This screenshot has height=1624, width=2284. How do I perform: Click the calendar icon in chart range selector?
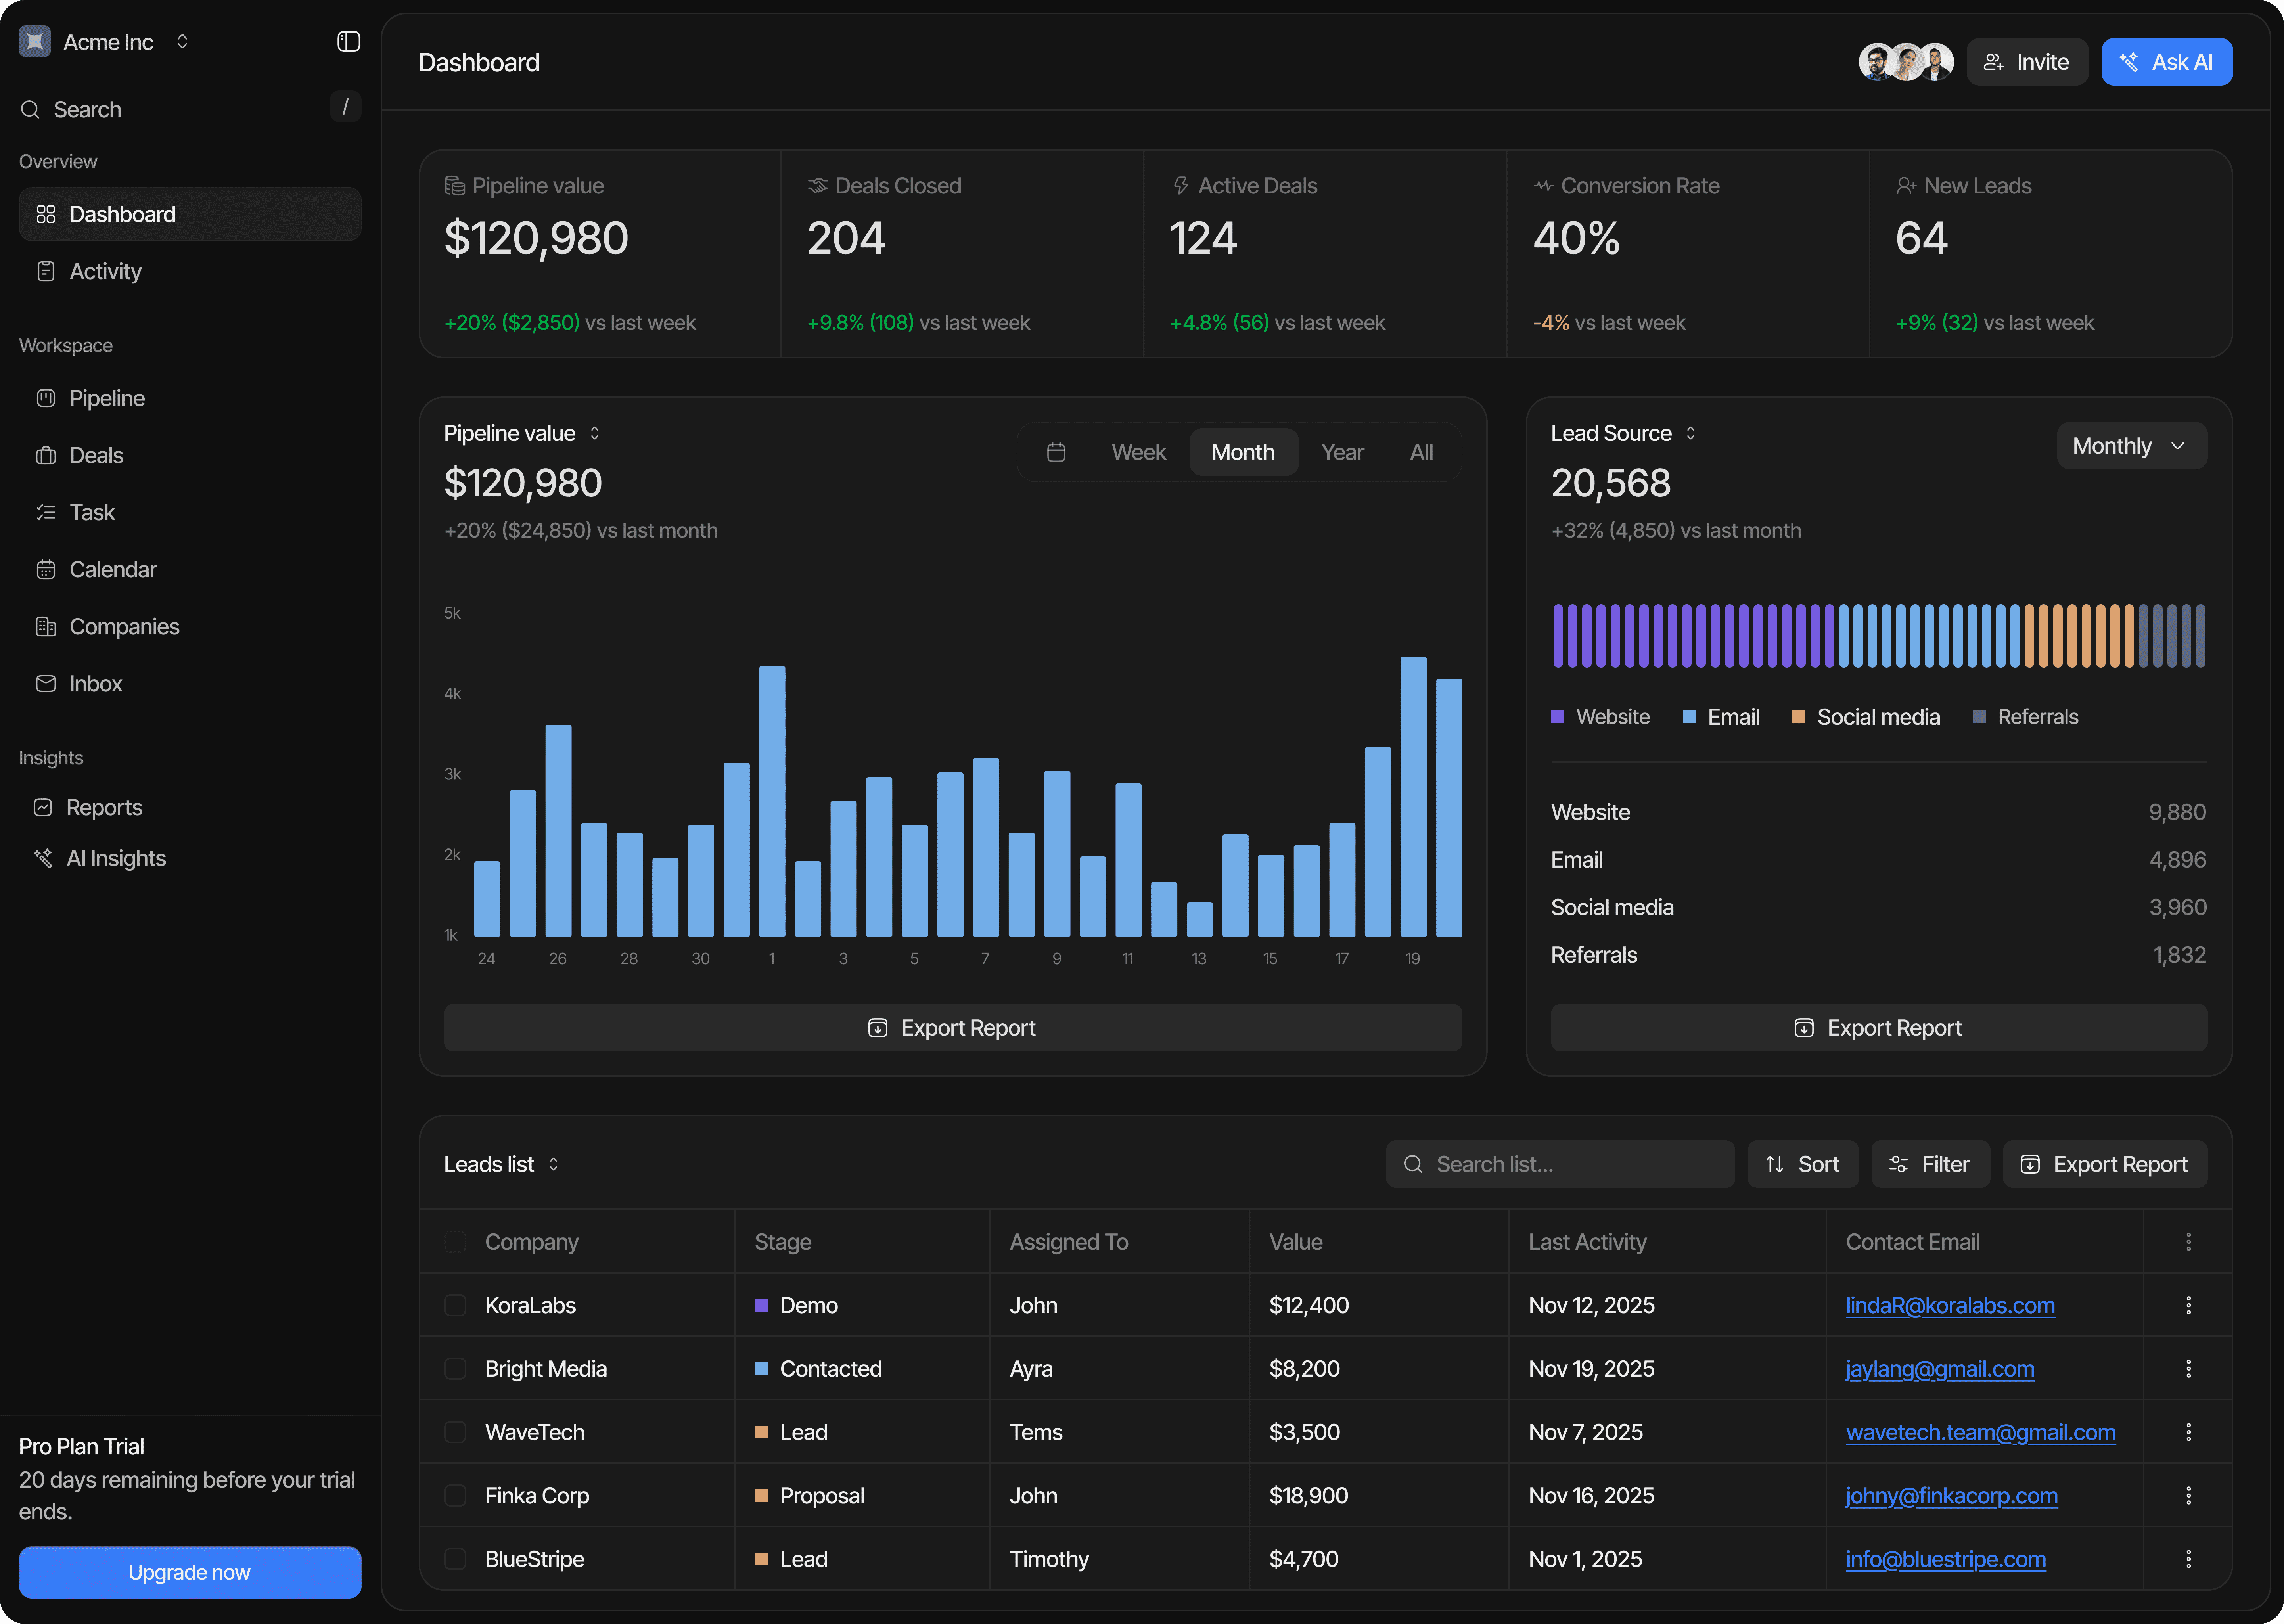click(1056, 452)
